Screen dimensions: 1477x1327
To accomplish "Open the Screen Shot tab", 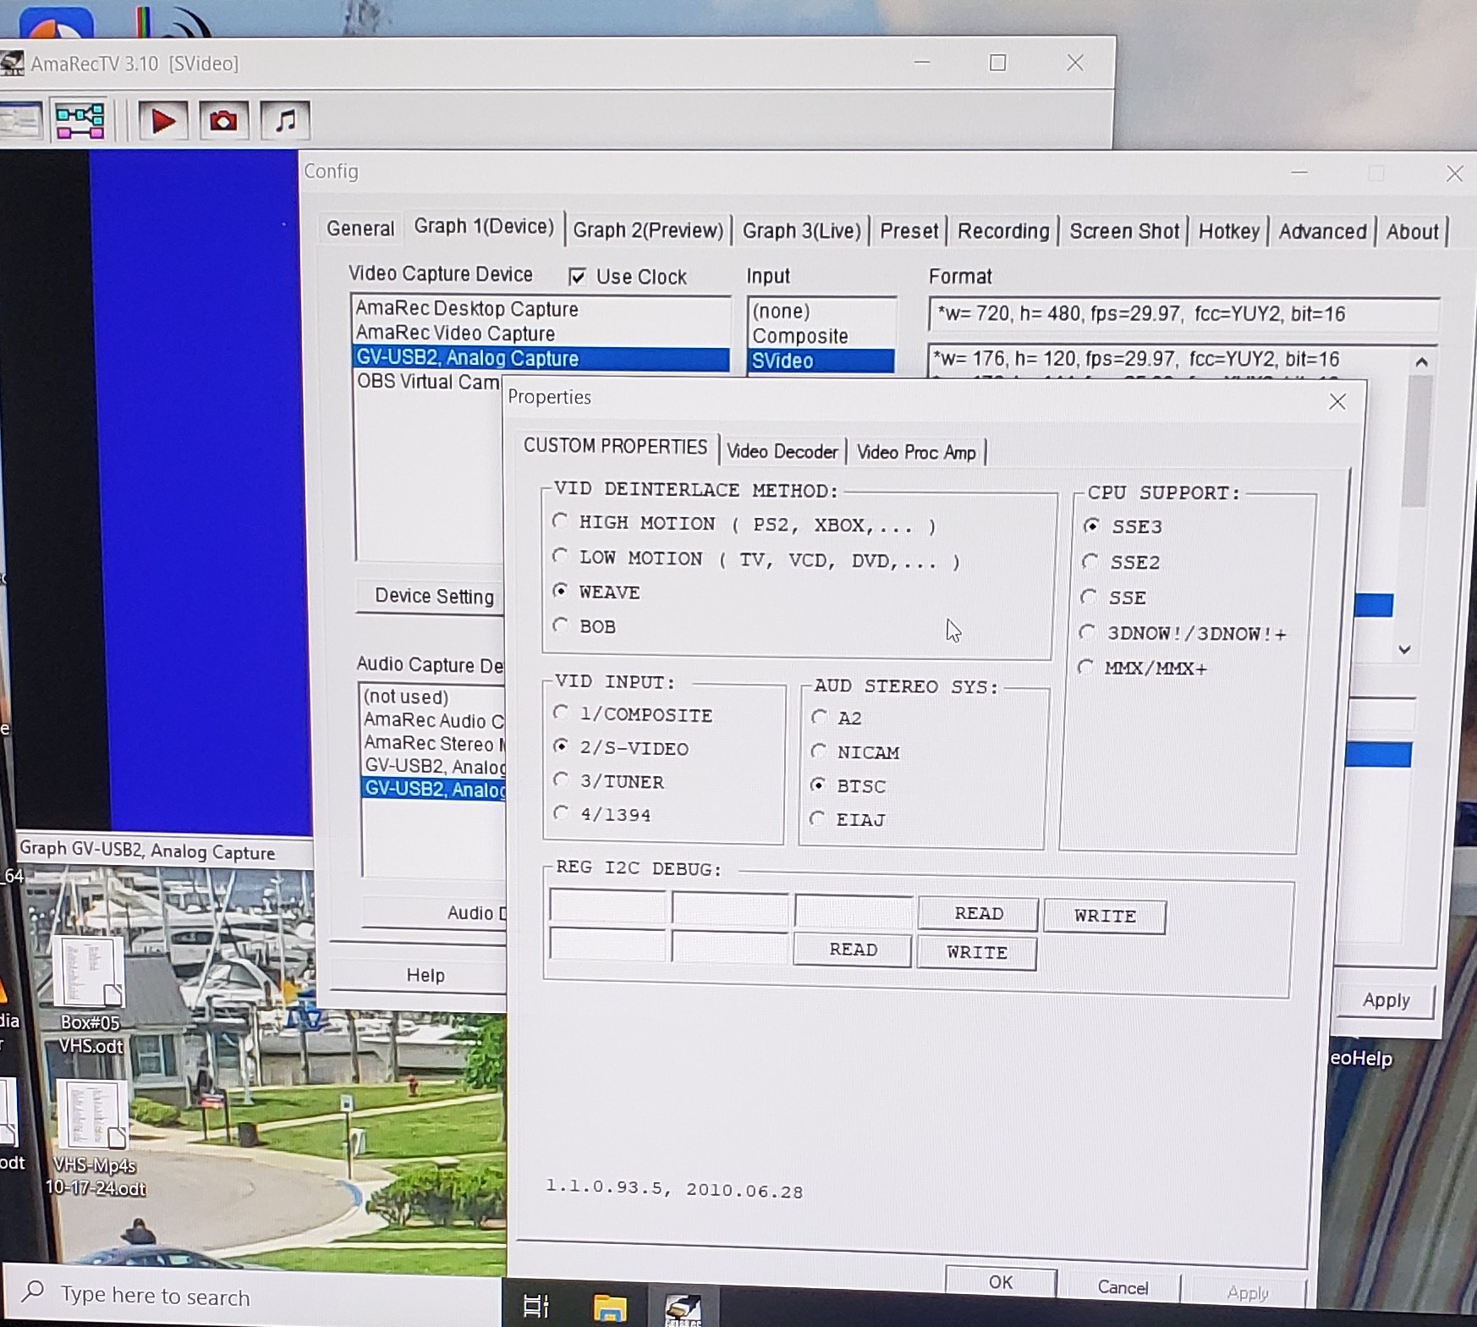I will (1124, 231).
